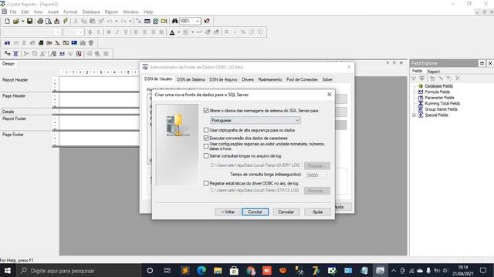Click the Refresh lightning bolt icon

(x=65, y=21)
